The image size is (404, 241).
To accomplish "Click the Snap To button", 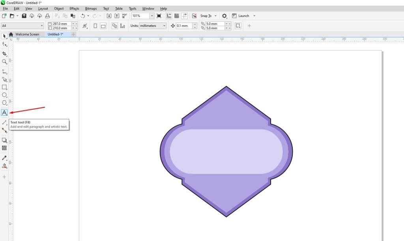I will pos(206,16).
